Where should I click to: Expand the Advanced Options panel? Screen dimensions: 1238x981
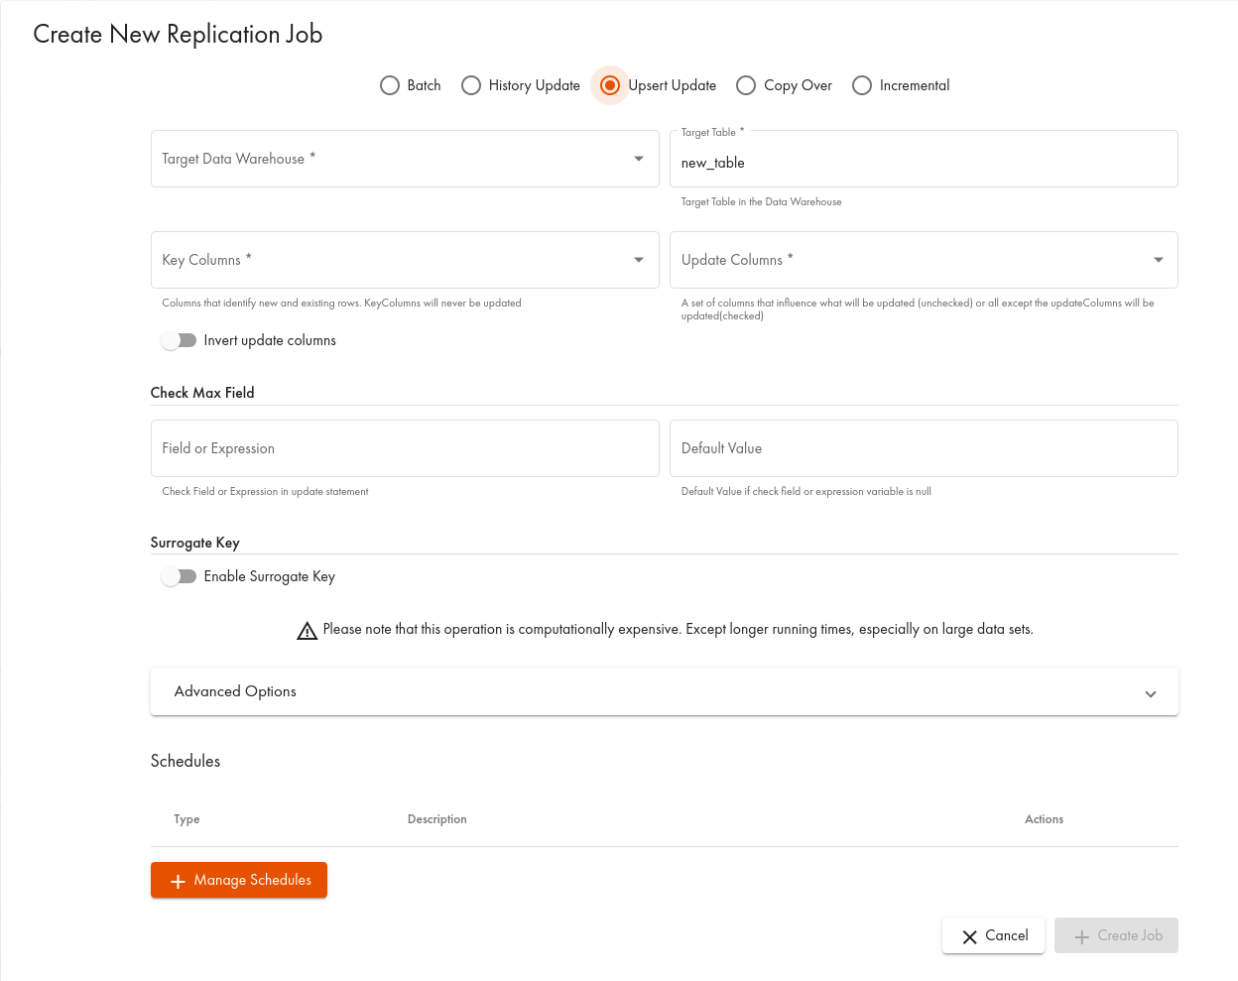(664, 691)
